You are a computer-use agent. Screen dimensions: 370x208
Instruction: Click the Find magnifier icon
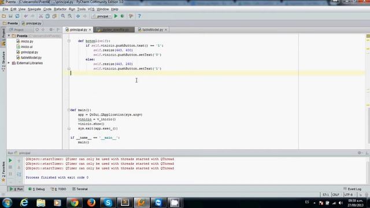63,16
